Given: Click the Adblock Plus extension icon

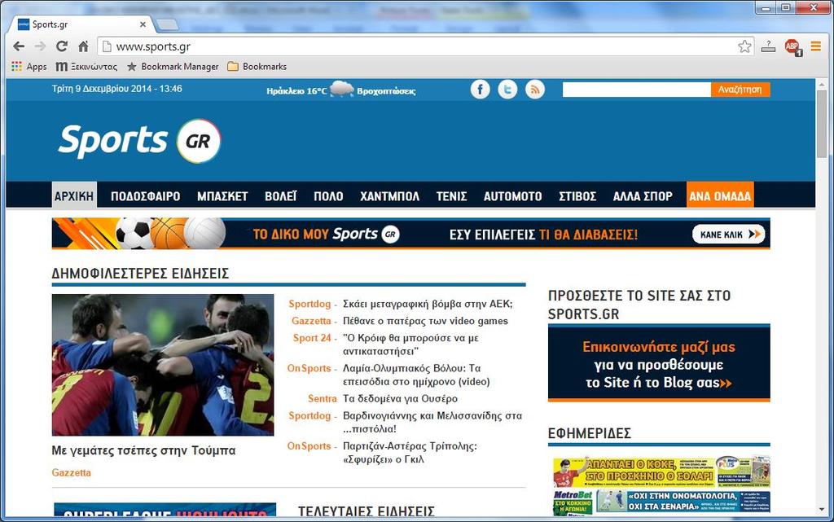Looking at the screenshot, I should 793,46.
